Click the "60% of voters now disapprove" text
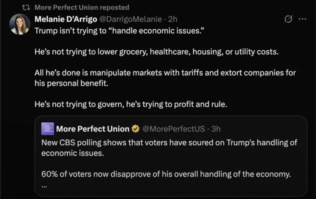The image size is (316, 199). point(166,174)
